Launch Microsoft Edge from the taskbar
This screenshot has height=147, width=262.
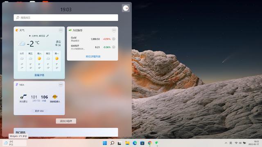(x=135, y=143)
